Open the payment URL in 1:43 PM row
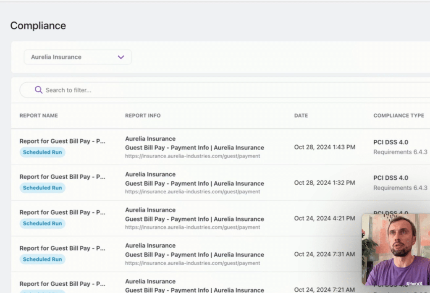 click(x=192, y=156)
